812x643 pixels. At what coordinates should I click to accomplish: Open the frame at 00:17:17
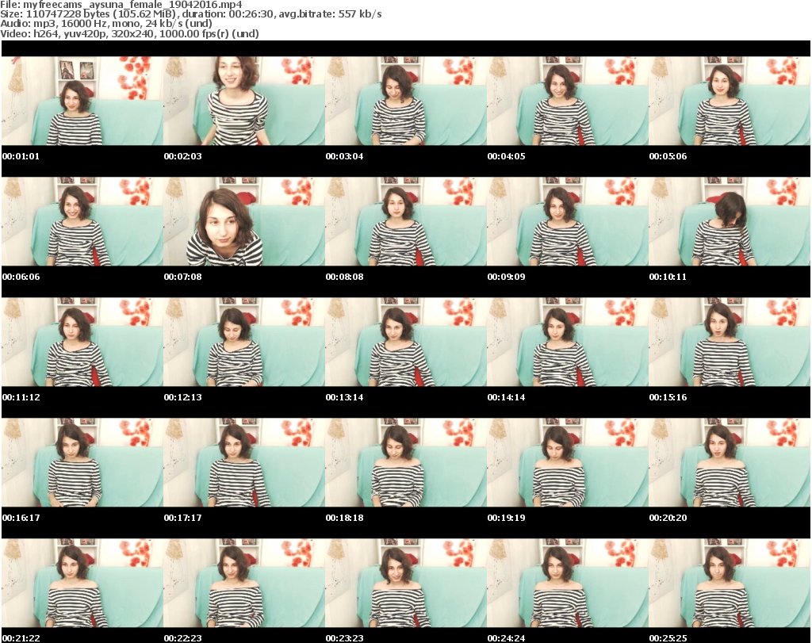244,463
